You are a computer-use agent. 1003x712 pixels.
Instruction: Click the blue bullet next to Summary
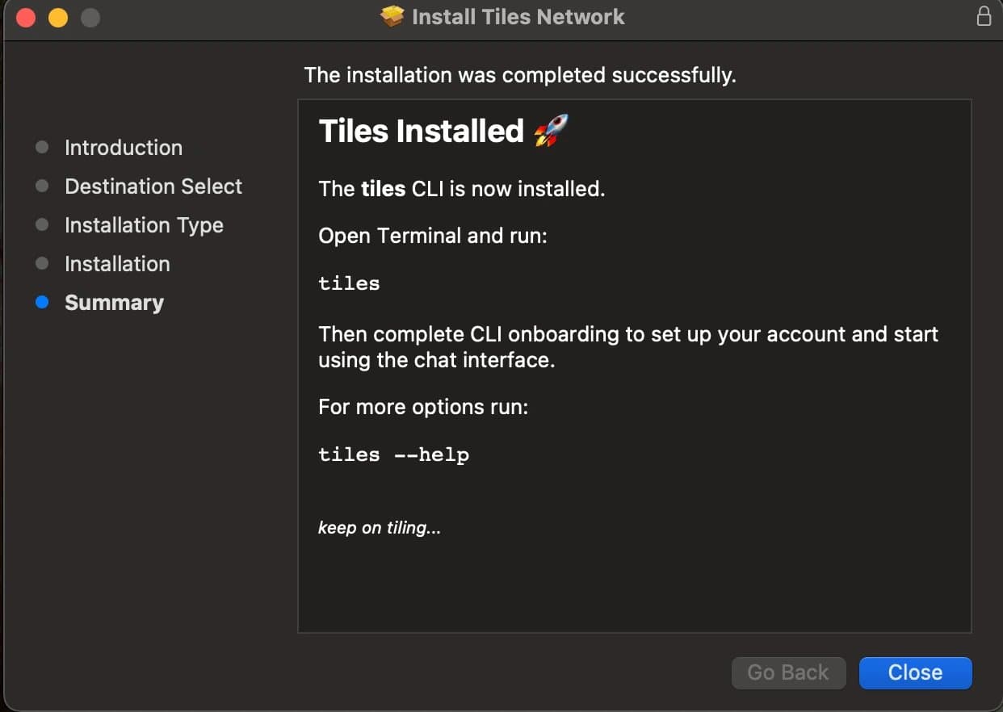pos(43,303)
